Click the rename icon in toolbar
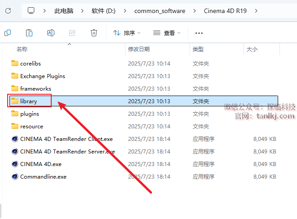 [51, 33]
